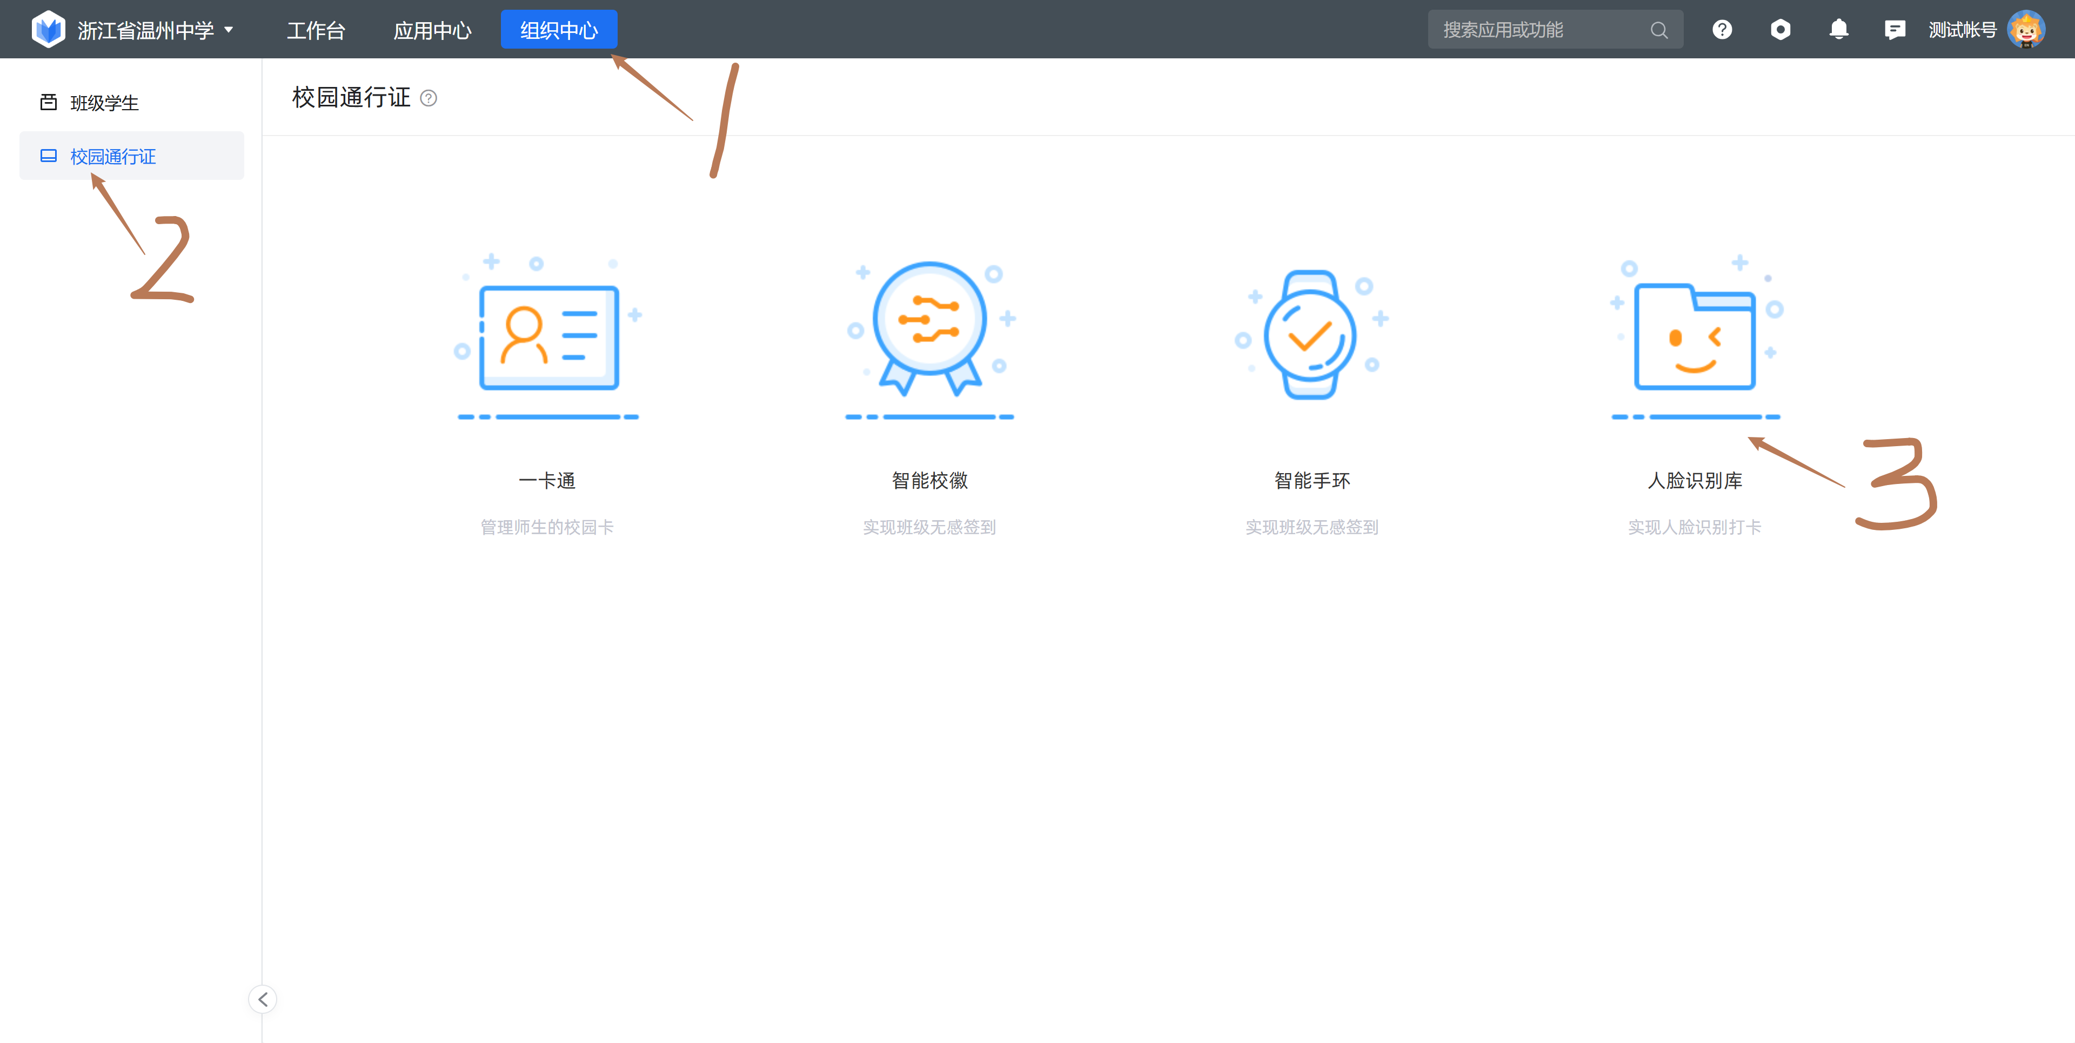2075x1043 pixels.
Task: Switch to 应用中心 tab
Action: [432, 30]
